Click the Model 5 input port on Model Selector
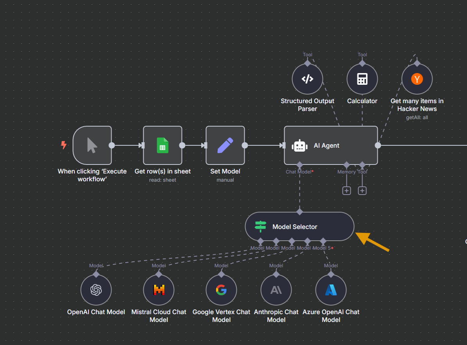This screenshot has height=345, width=467. click(323, 241)
